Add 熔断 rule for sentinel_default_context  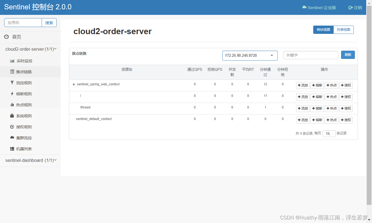(317, 120)
